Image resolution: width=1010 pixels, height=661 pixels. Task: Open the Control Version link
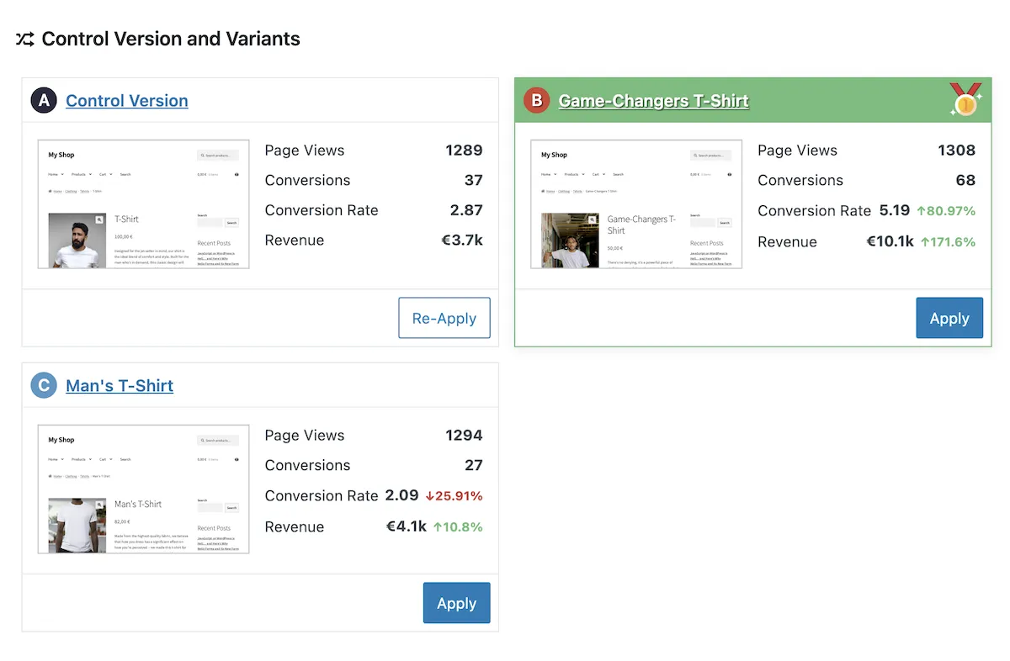coord(127,101)
